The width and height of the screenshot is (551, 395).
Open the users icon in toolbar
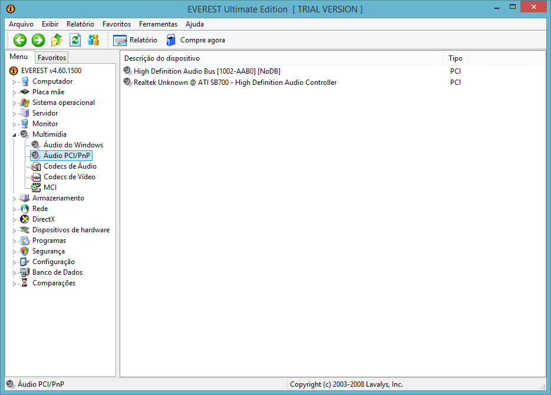pos(94,40)
